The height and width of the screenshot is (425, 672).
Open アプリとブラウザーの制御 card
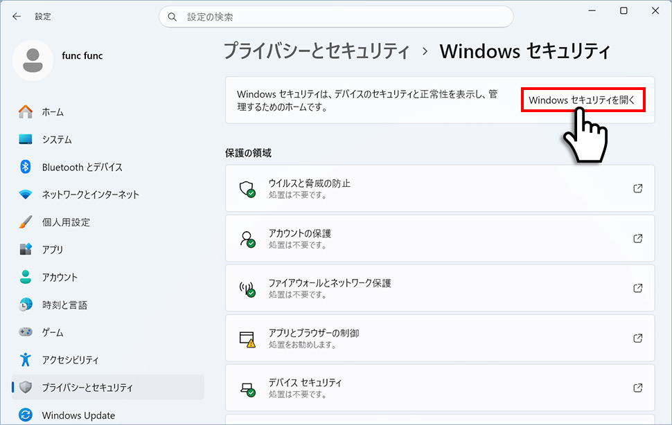(440, 338)
